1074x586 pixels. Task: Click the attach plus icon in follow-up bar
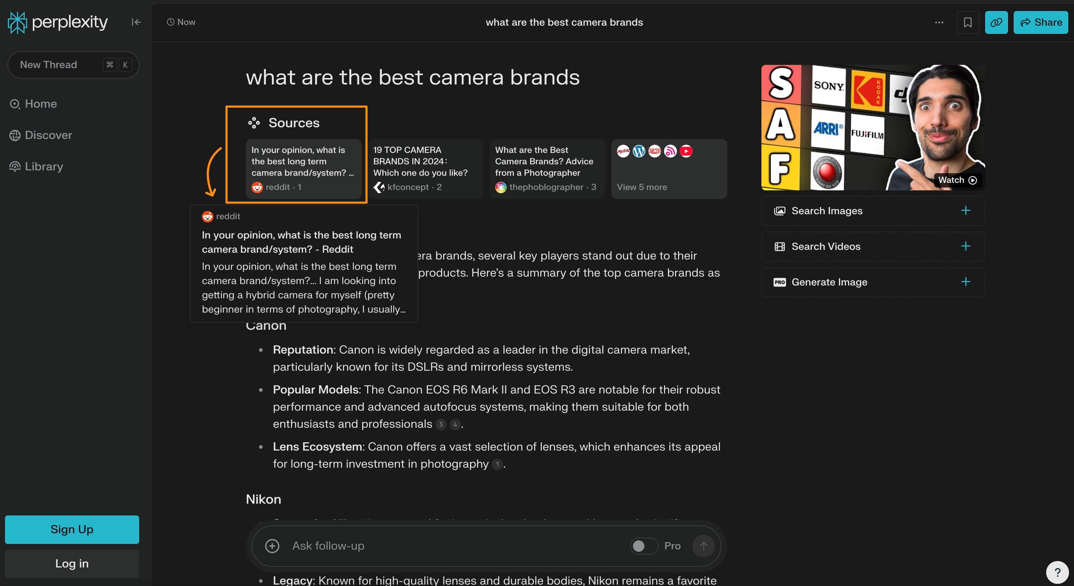tap(273, 546)
